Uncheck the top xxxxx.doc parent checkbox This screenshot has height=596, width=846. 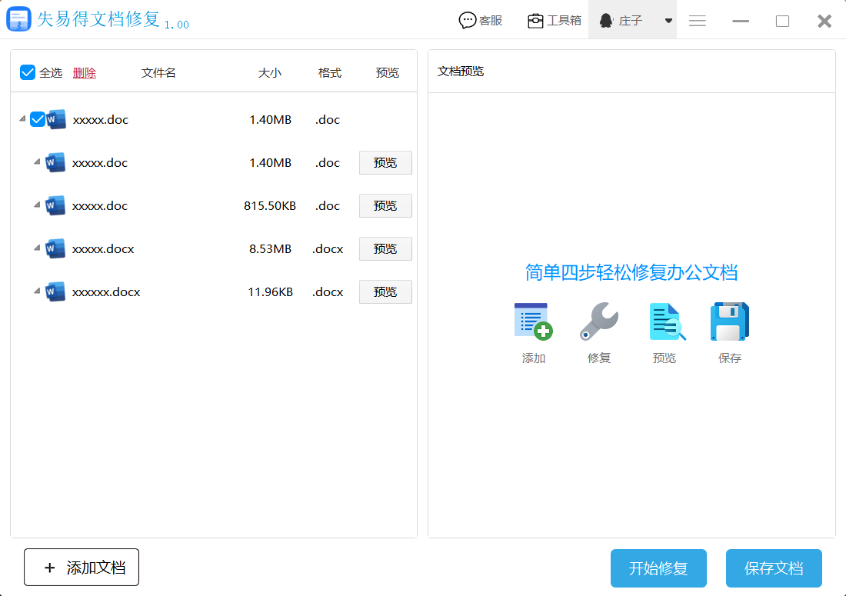point(37,119)
